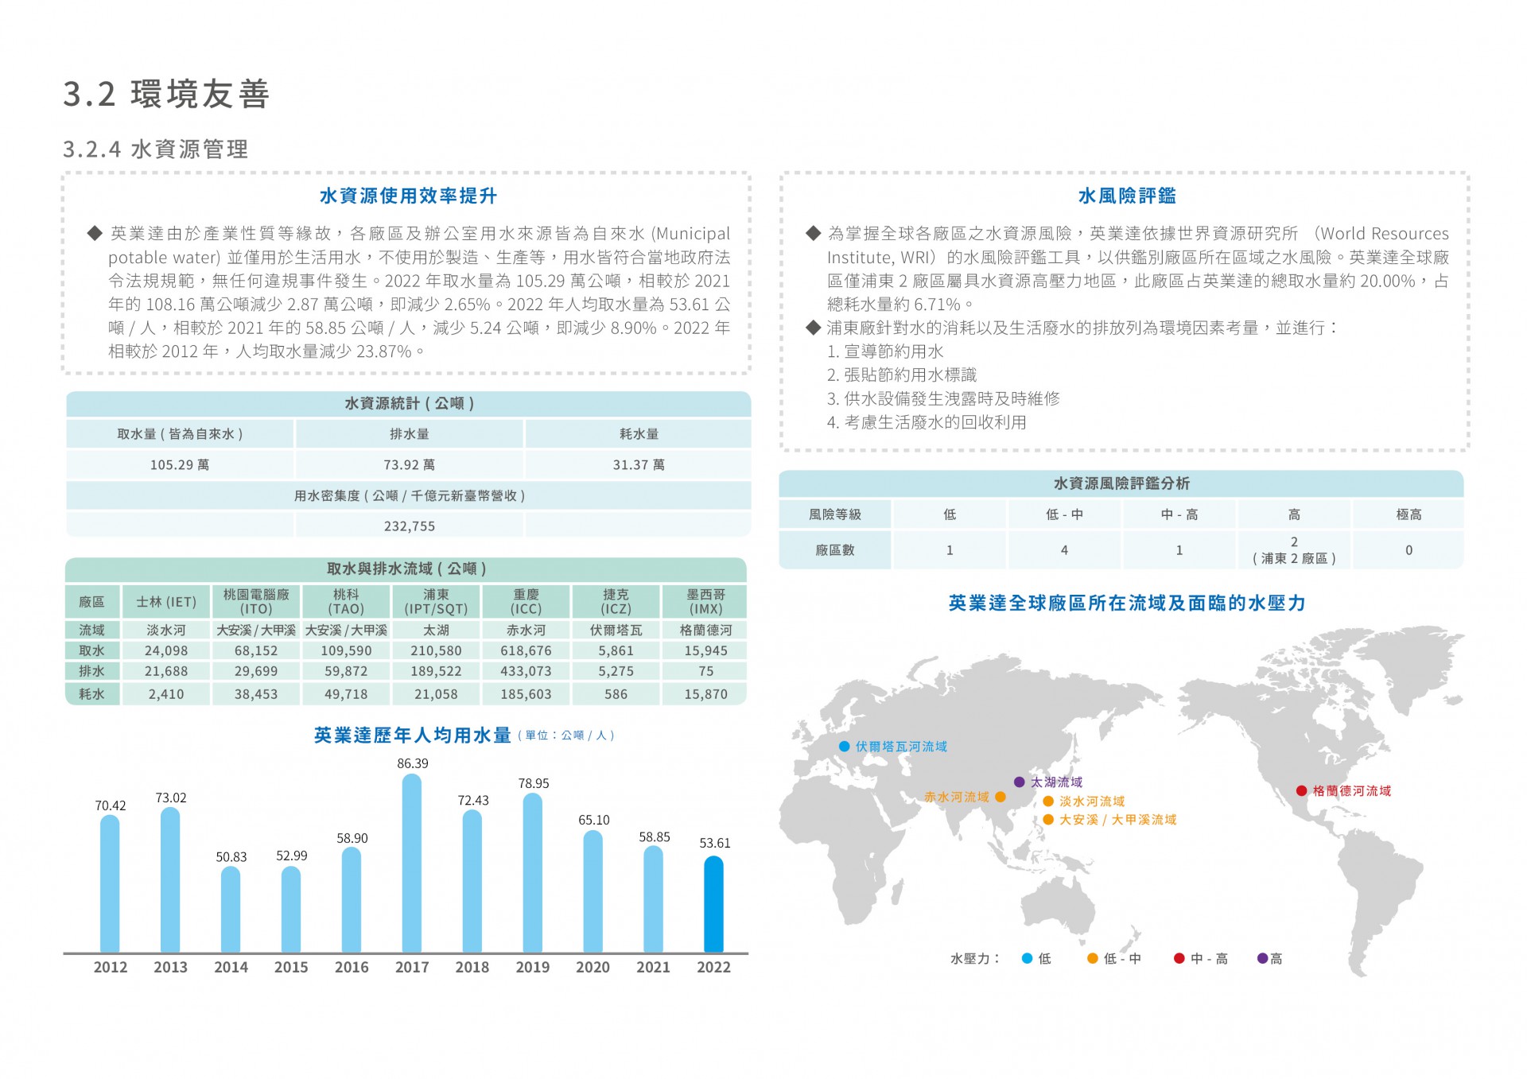Select the 格蘭德河 watershed cell

[x=705, y=631]
